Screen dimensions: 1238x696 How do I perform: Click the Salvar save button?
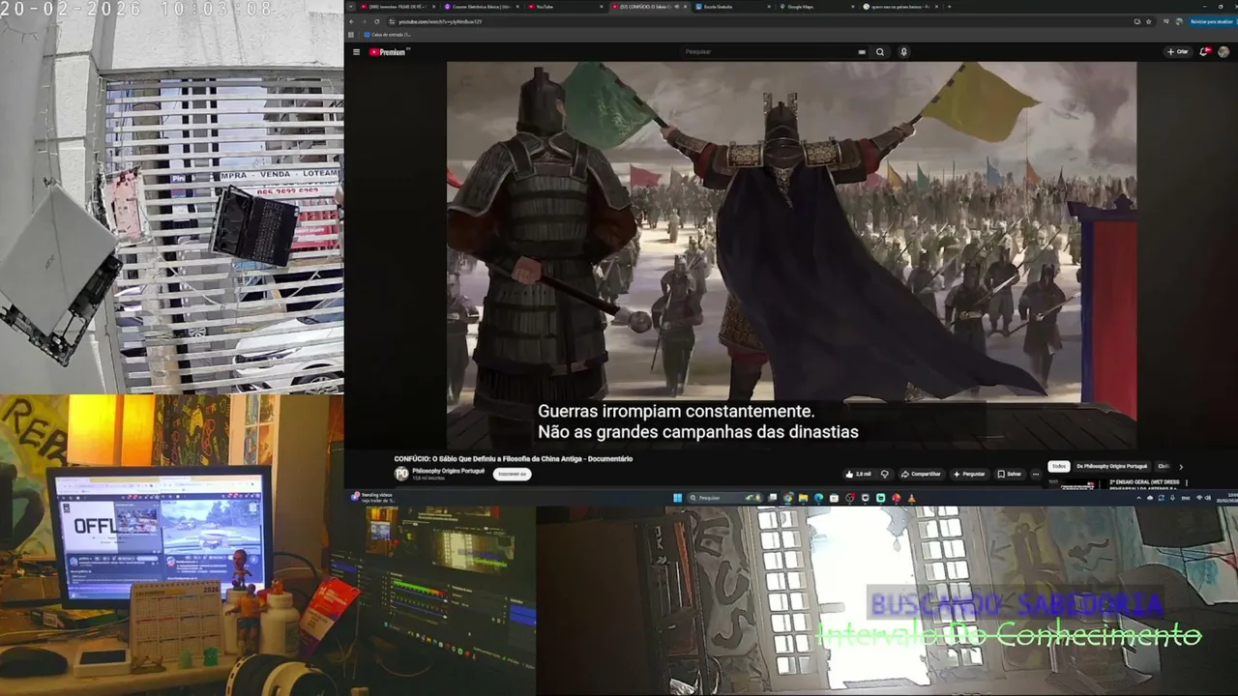pyautogui.click(x=1009, y=474)
